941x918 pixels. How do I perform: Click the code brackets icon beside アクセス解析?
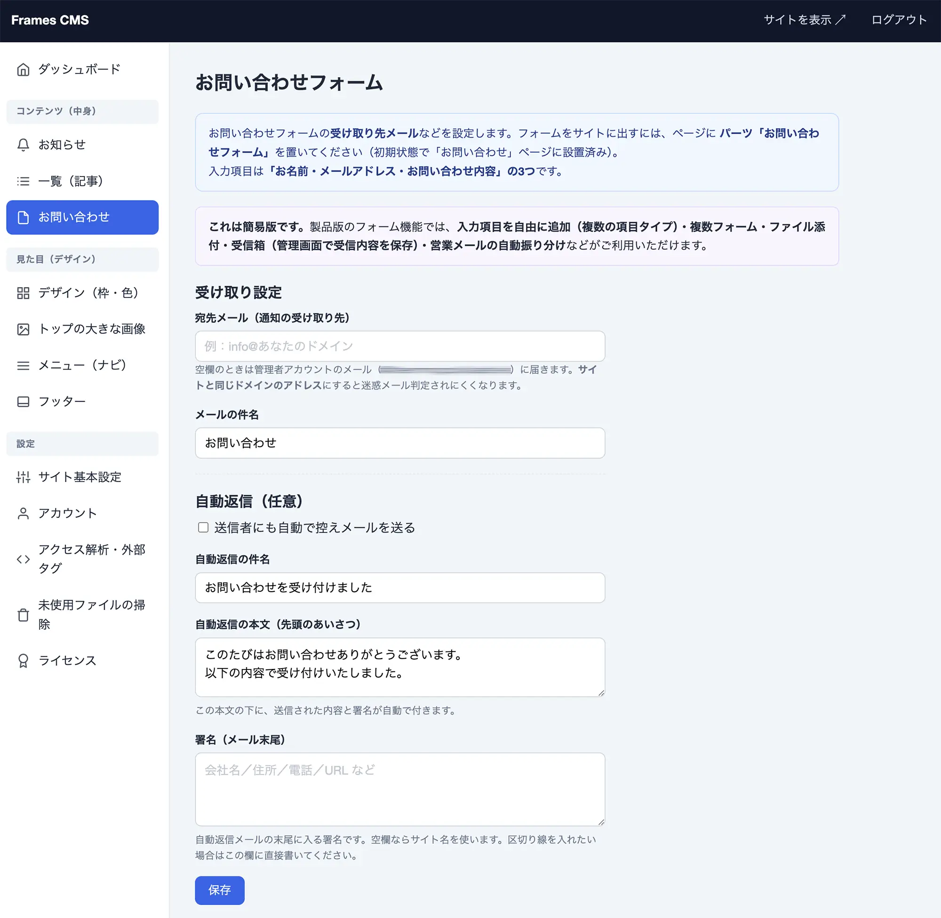coord(23,559)
